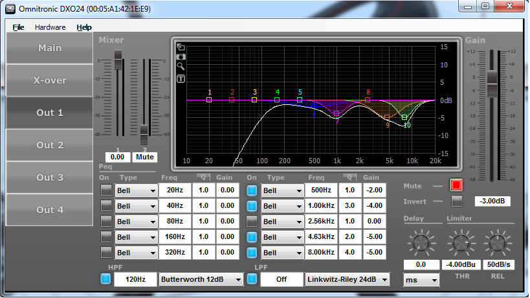Select green EQ node 4 on graph
Image resolution: width=530 pixels, height=298 pixels.
pos(277,100)
